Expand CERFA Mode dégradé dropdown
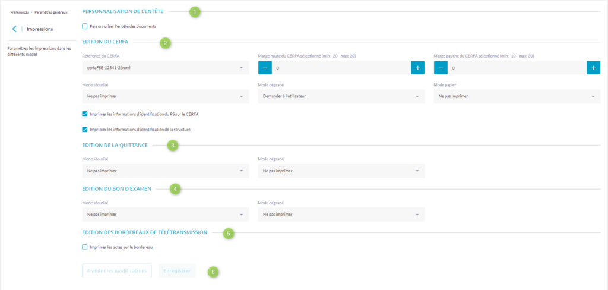 pos(341,96)
